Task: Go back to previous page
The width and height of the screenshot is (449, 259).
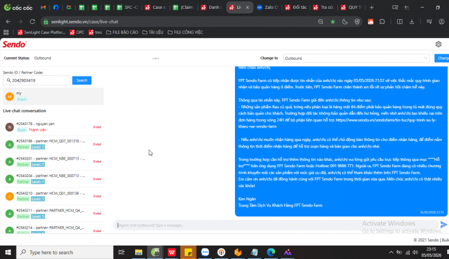Action: pos(8,22)
